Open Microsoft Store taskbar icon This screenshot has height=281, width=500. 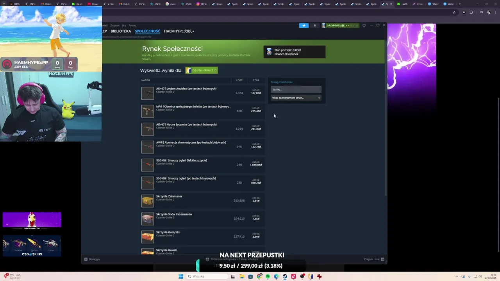click(x=250, y=276)
